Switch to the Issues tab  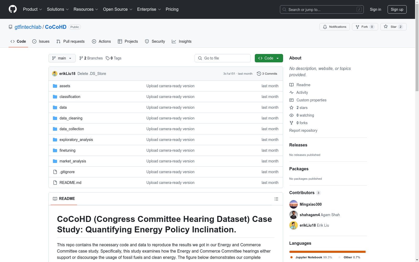point(41,41)
